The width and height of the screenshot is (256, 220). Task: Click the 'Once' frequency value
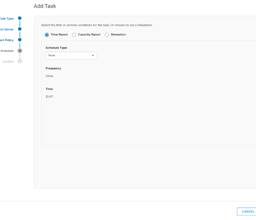49,76
